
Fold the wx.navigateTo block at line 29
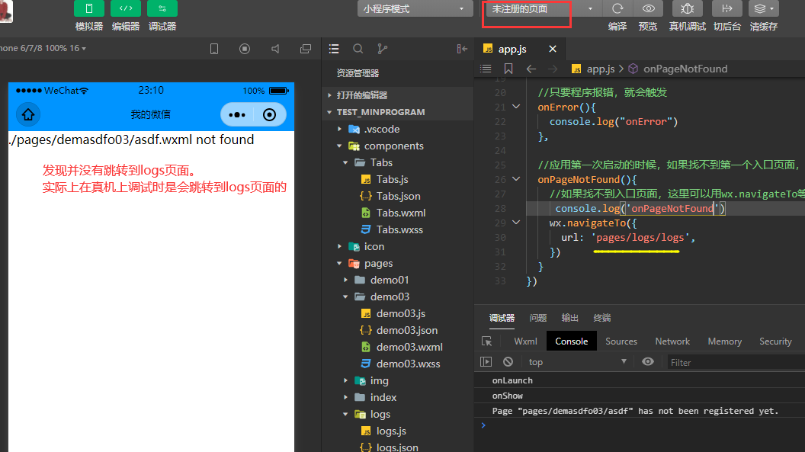[x=516, y=223]
